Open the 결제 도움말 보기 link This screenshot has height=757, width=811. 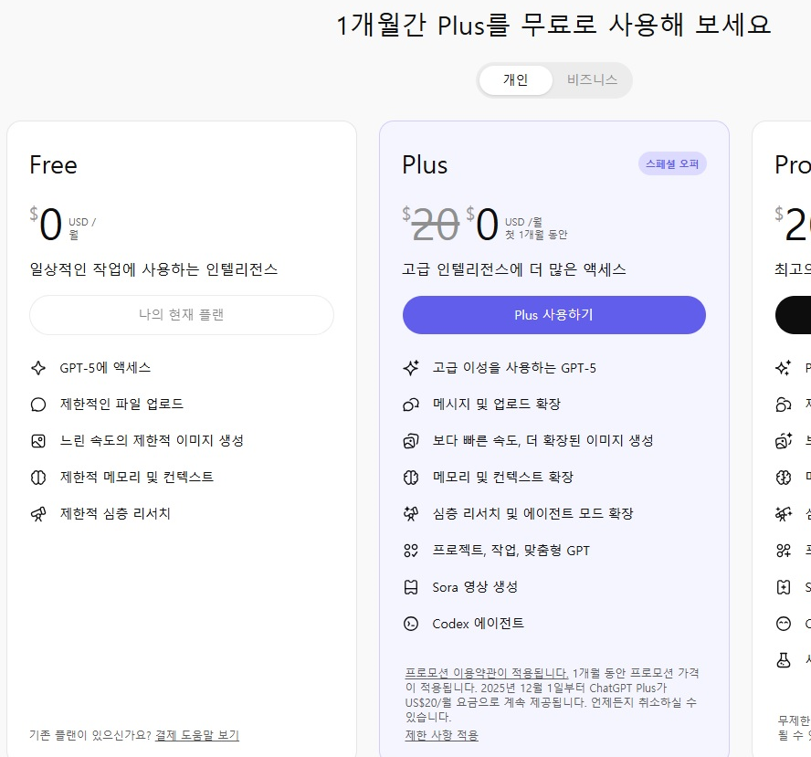click(196, 735)
